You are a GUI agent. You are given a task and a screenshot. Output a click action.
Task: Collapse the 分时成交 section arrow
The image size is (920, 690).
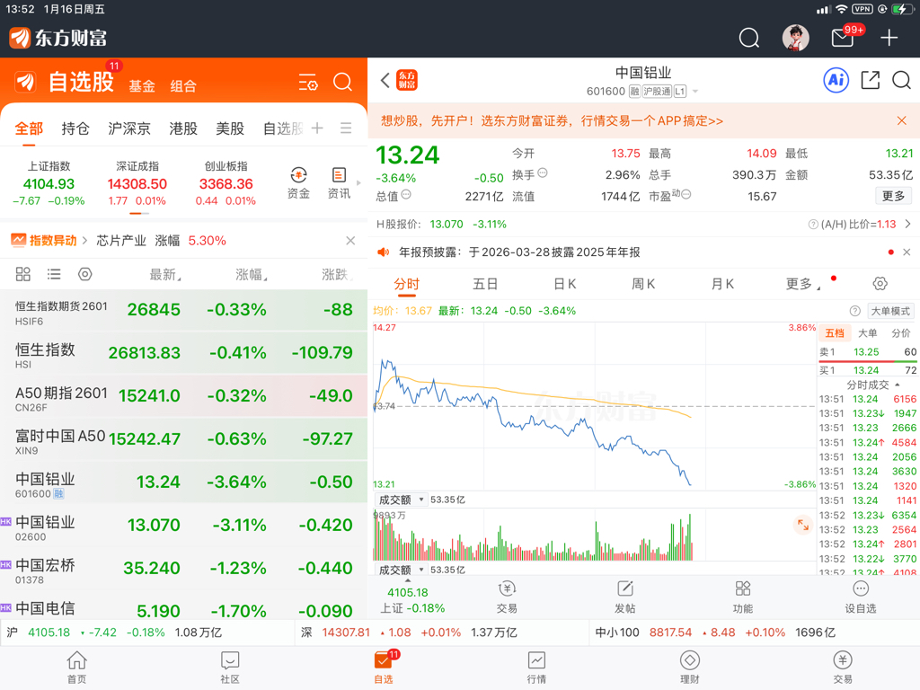coord(898,385)
